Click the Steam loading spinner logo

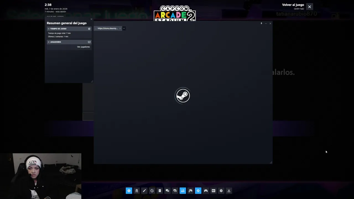tap(183, 96)
